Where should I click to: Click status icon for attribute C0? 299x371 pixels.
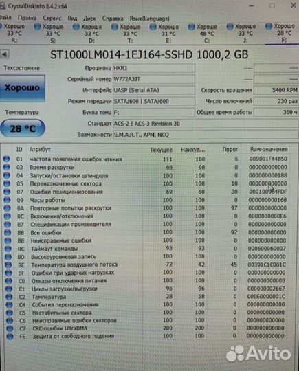8,281
